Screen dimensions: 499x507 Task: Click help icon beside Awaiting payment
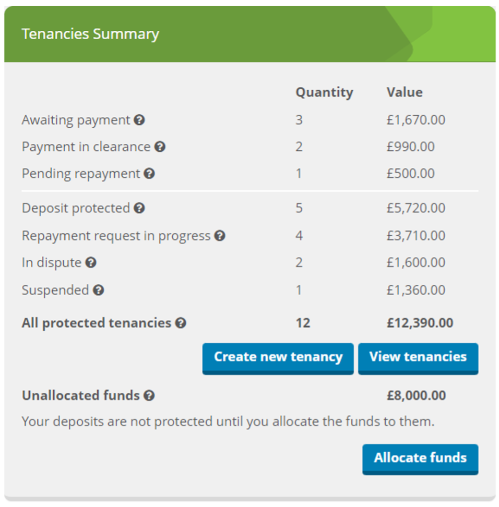point(139,120)
